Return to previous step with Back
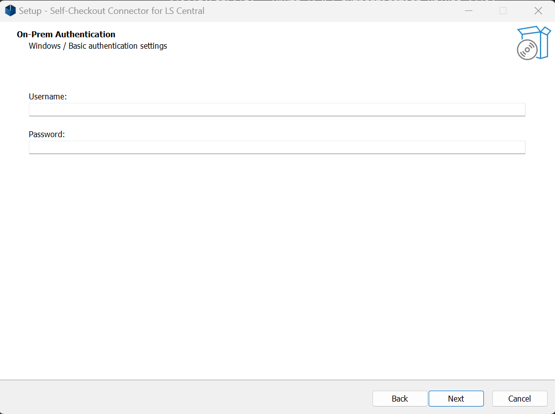 (399, 398)
